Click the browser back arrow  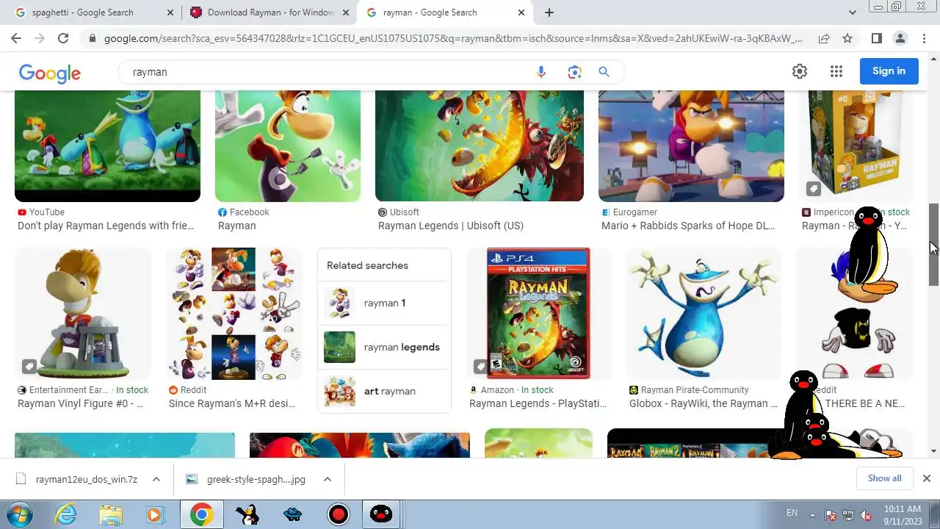point(16,38)
